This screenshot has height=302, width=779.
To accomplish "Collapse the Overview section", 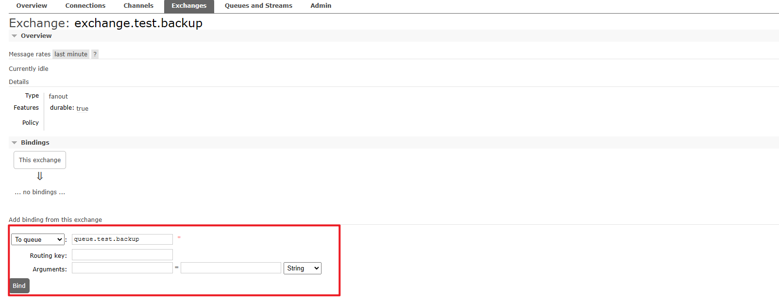I will coord(36,36).
